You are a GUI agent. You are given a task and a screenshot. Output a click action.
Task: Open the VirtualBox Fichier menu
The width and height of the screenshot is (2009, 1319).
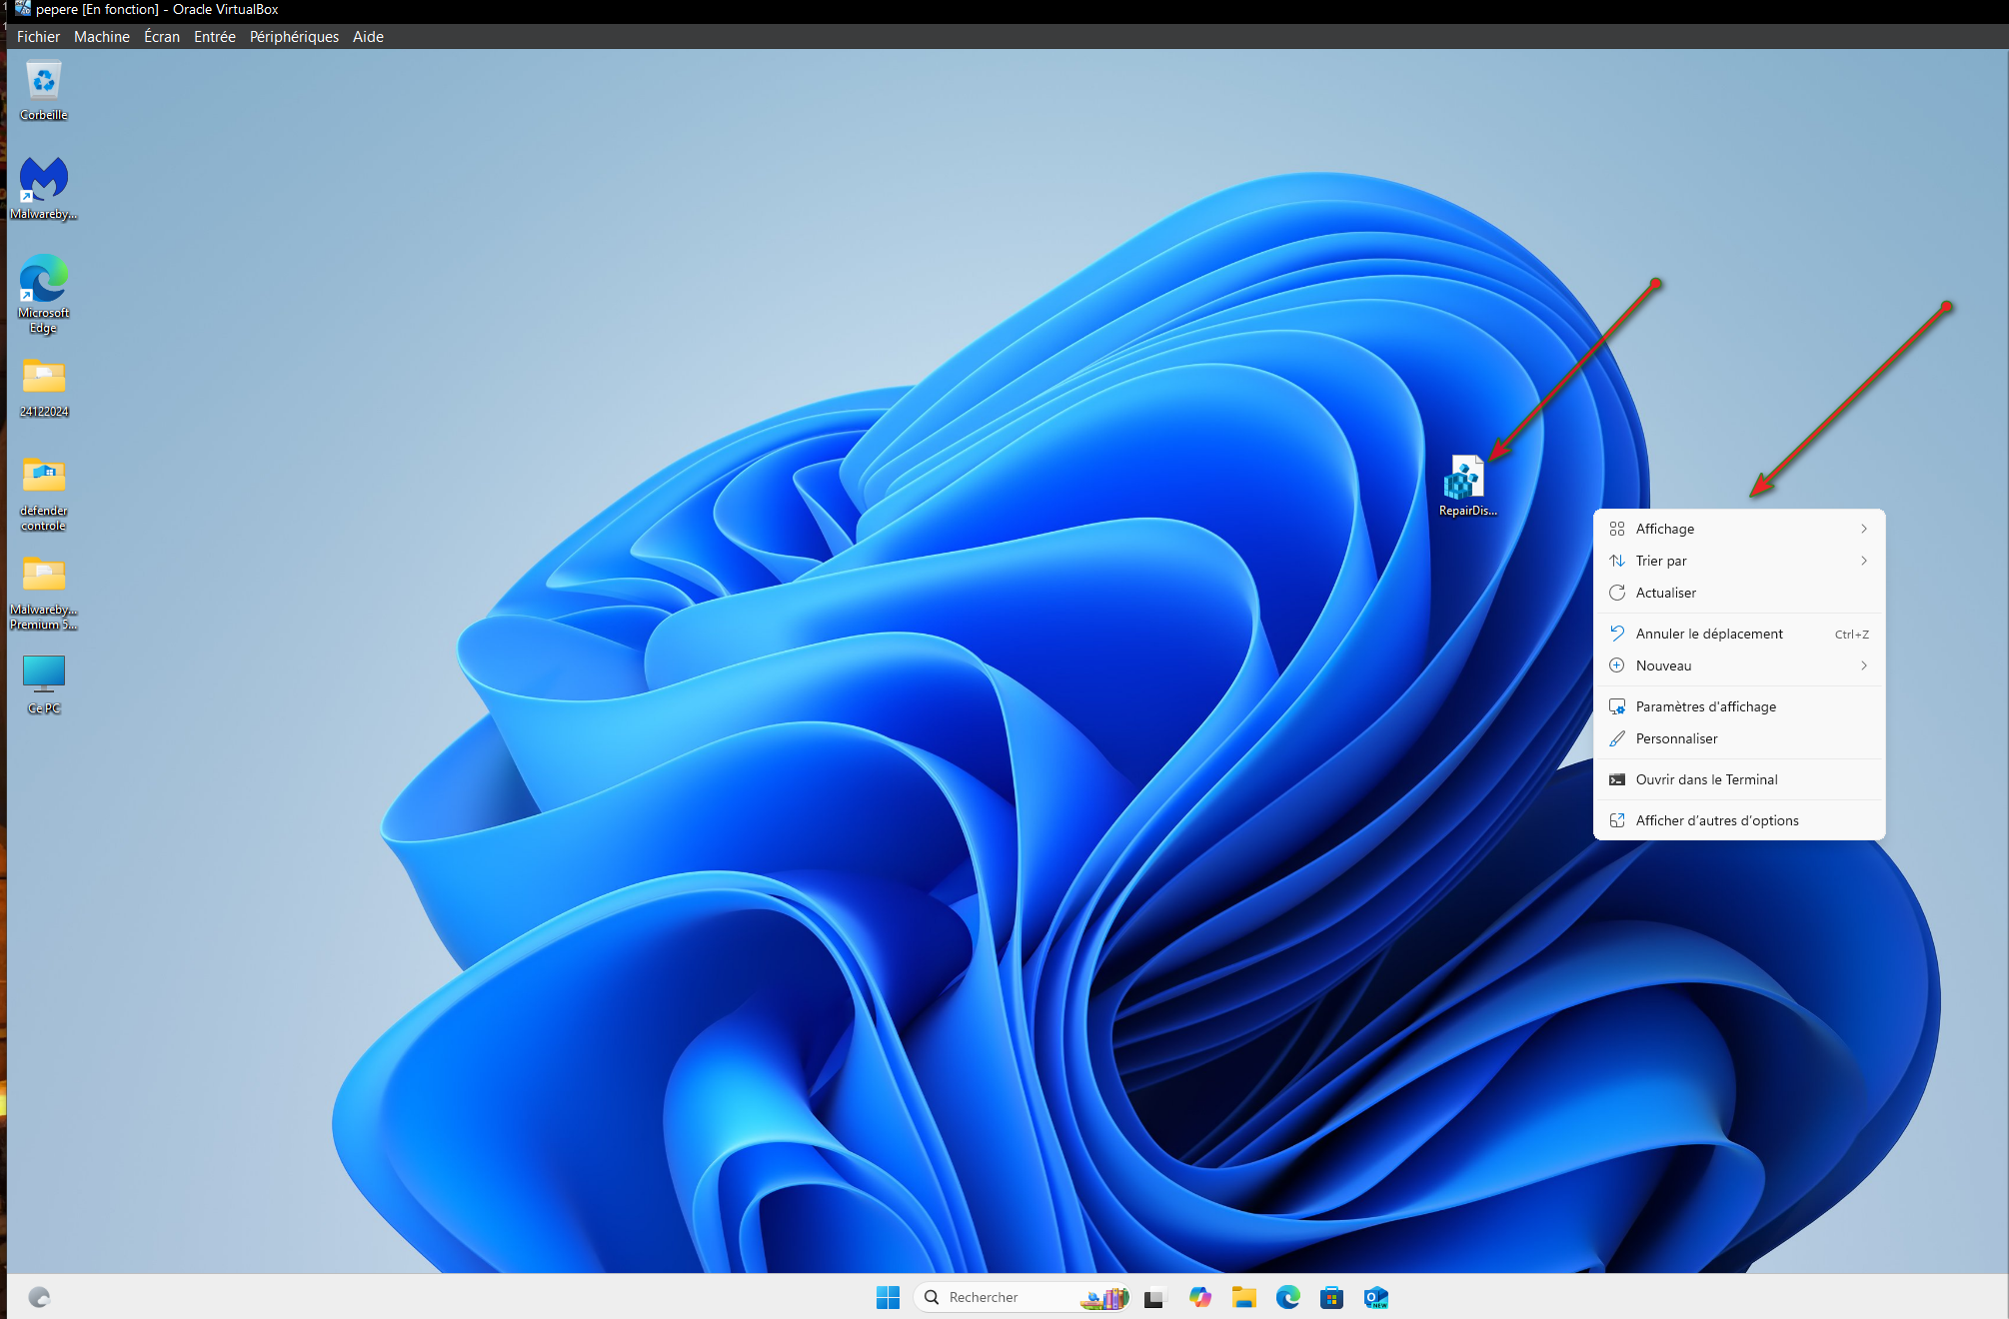coord(38,37)
